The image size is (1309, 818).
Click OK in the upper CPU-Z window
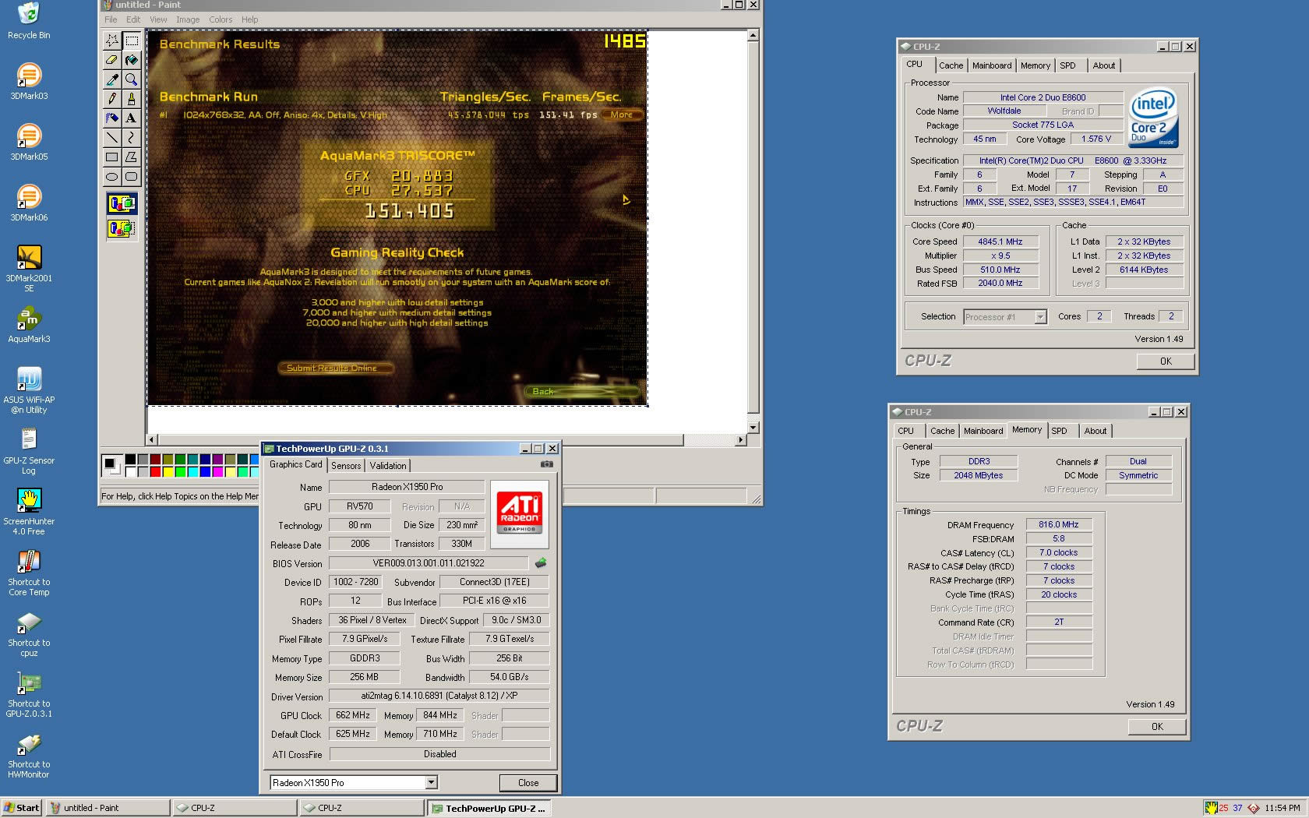1166,361
